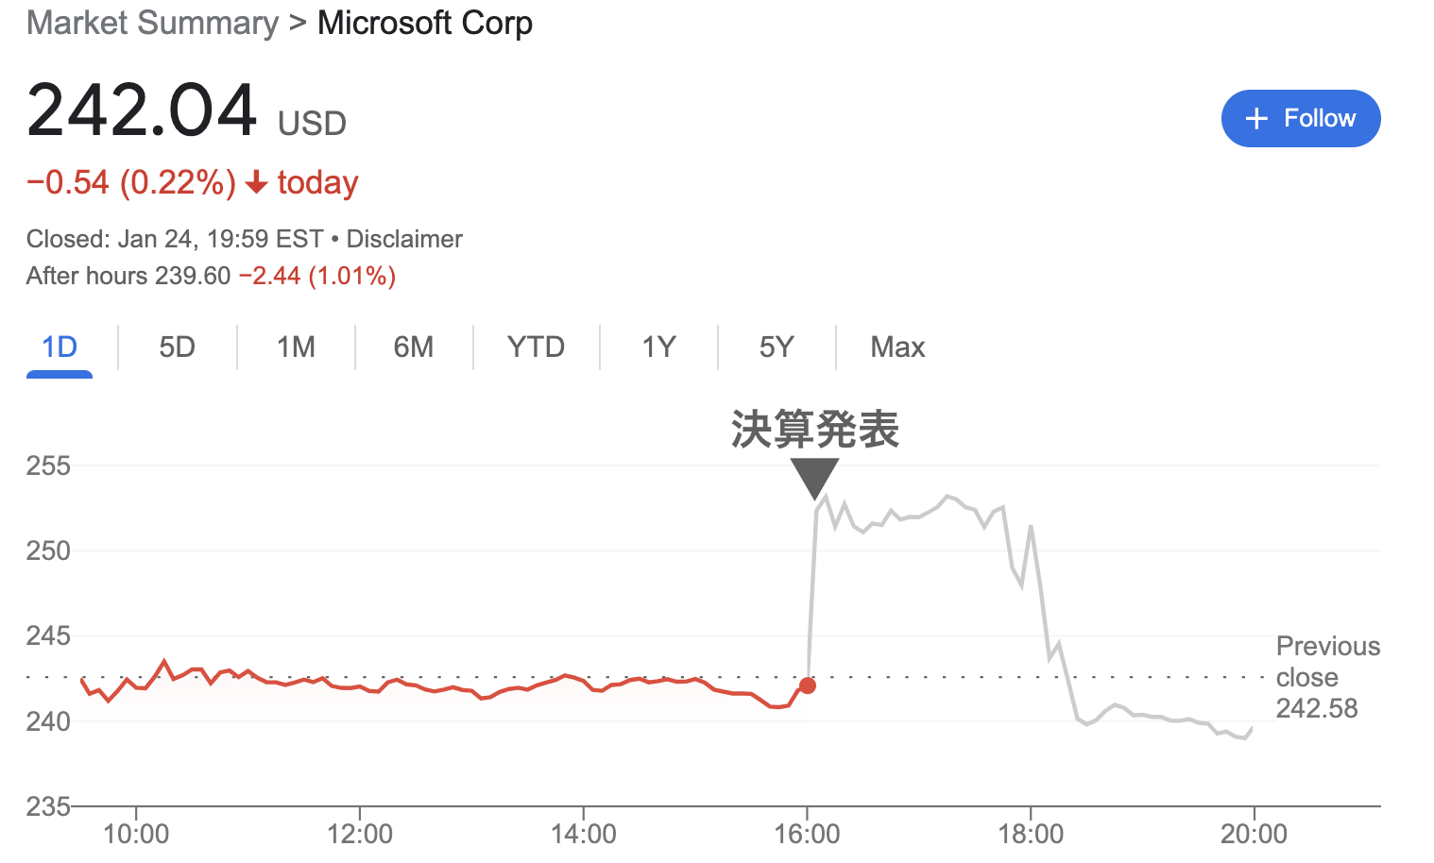
Task: Click the 16:00 time axis label
Action: (x=807, y=834)
